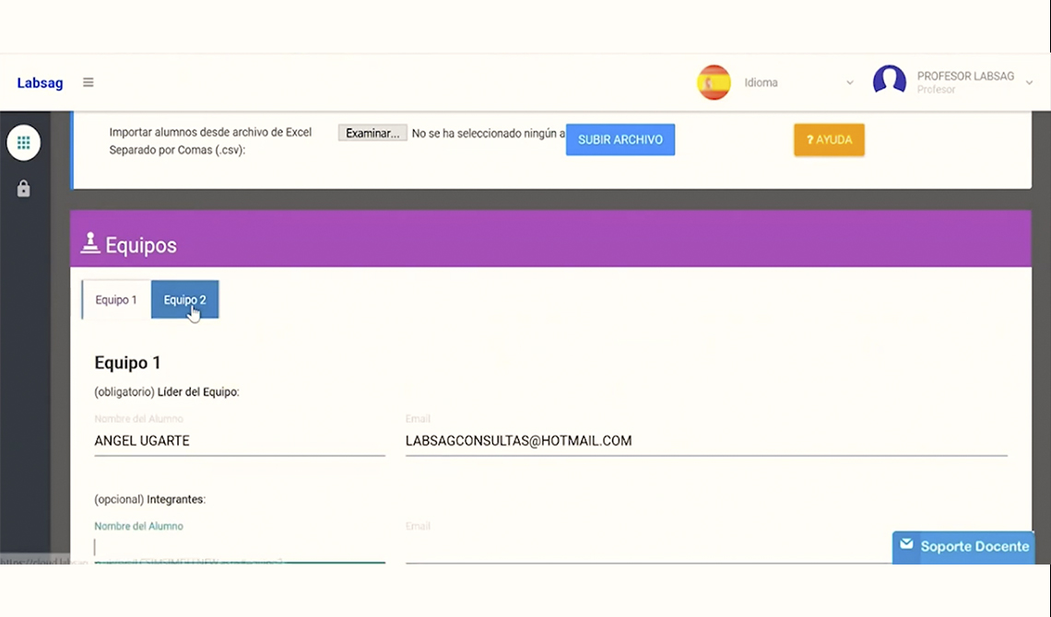Expand the PROFESOR LABSAG user menu arrow
1051x617 pixels.
(1029, 83)
